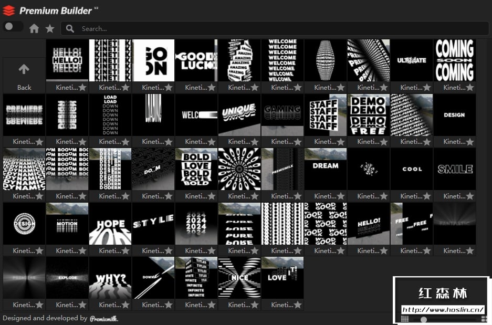This screenshot has height=325, width=492.
Task: Favorite the STAFF preset star
Action: click(341, 142)
